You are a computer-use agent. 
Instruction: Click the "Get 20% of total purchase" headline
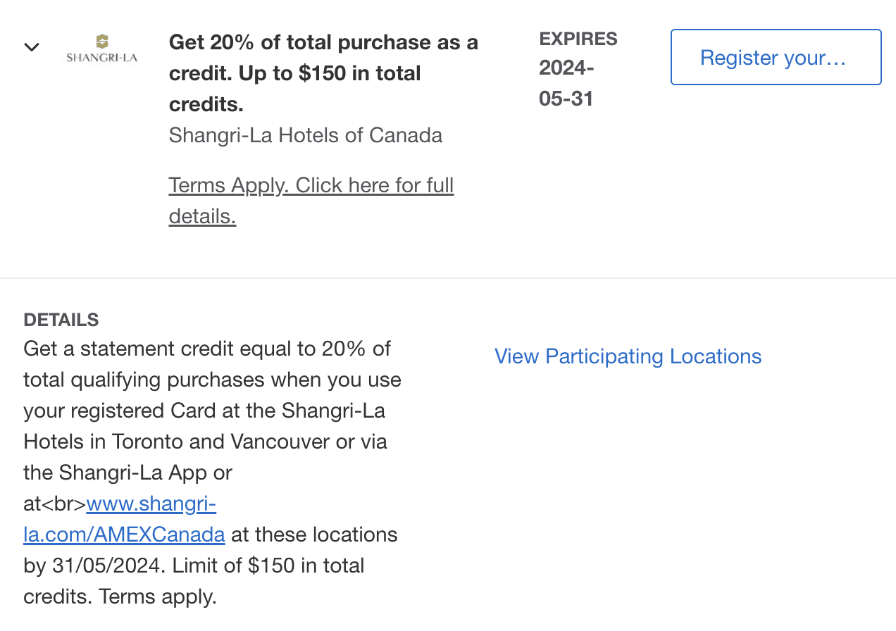323,42
